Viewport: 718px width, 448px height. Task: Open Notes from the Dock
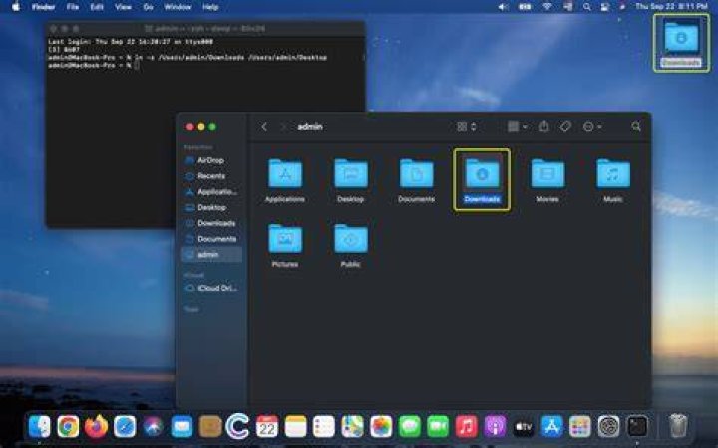(295, 427)
